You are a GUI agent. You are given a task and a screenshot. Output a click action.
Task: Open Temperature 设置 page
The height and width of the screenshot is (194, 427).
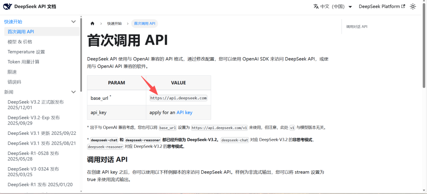point(26,52)
